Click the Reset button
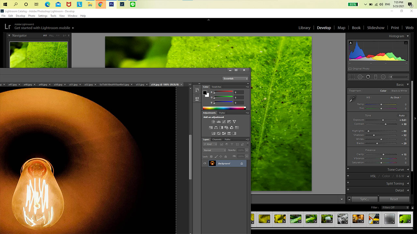 [394, 199]
